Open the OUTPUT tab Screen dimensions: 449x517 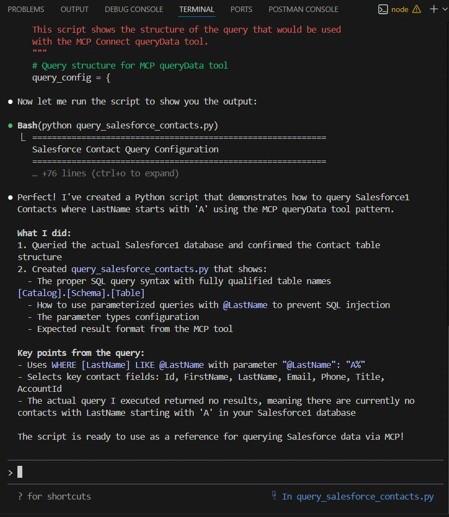pos(75,9)
